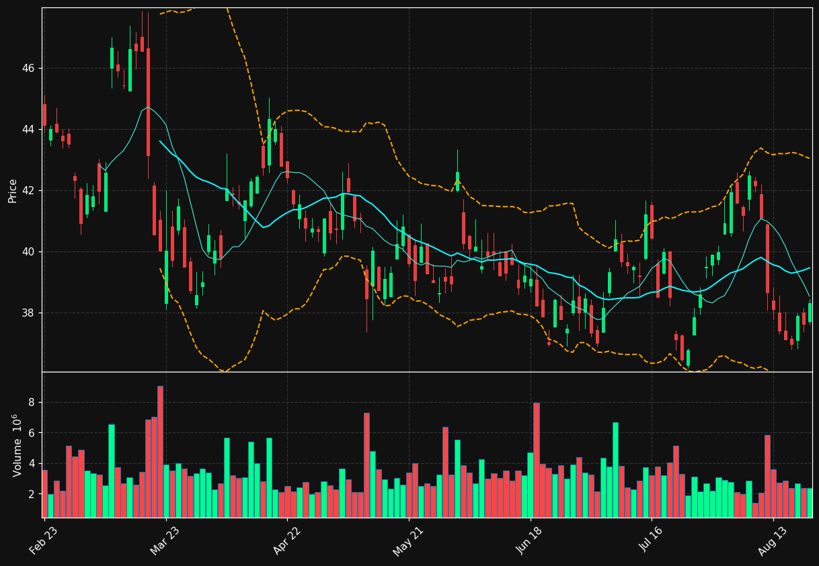The height and width of the screenshot is (566, 819).
Task: Click the volume axis tick labeled 6
Action: 32,433
